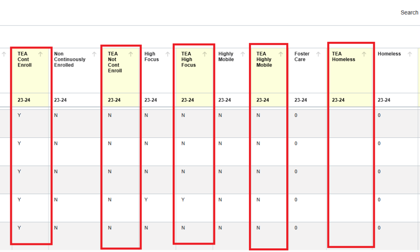Click 23-24 under TEA High Focus
This screenshot has height=252, width=420.
pyautogui.click(x=187, y=100)
